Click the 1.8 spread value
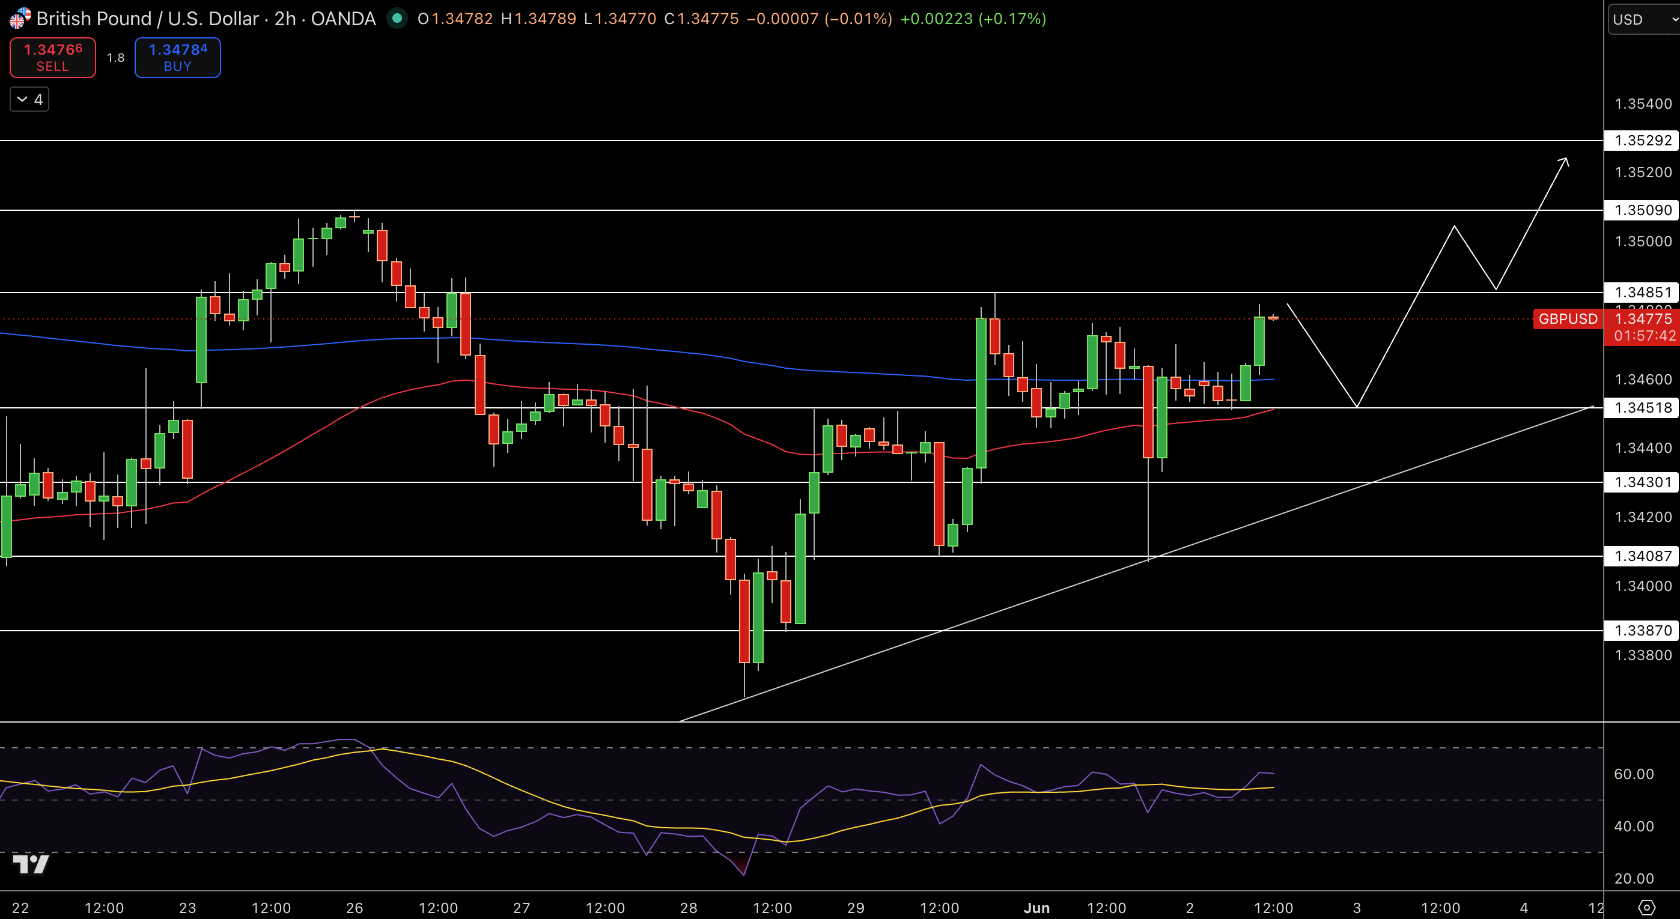 pyautogui.click(x=115, y=57)
